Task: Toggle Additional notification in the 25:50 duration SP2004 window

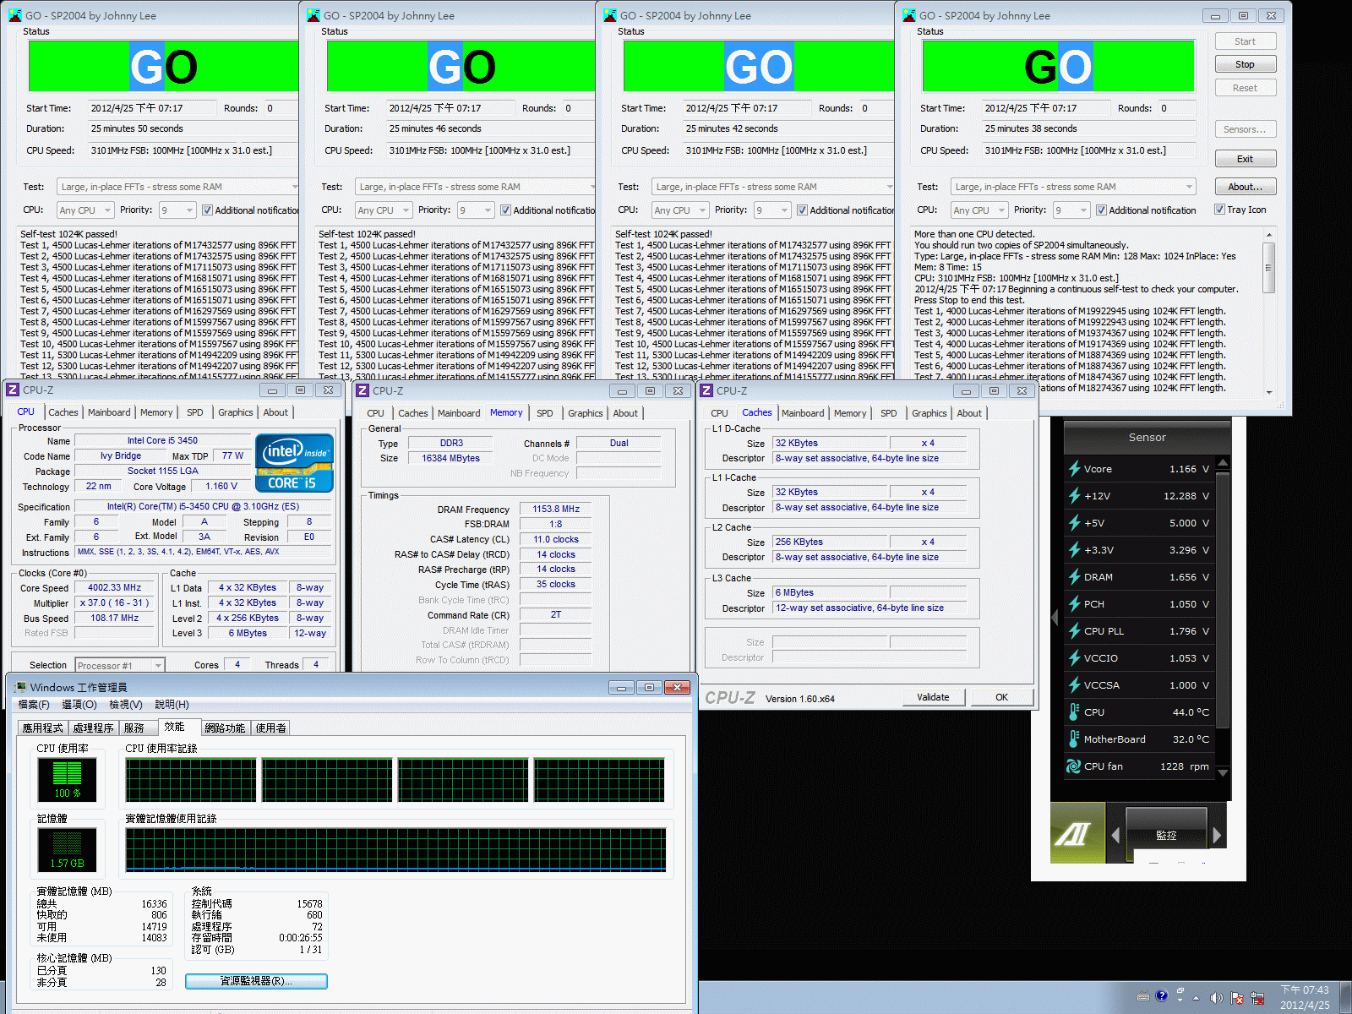Action: (x=207, y=210)
